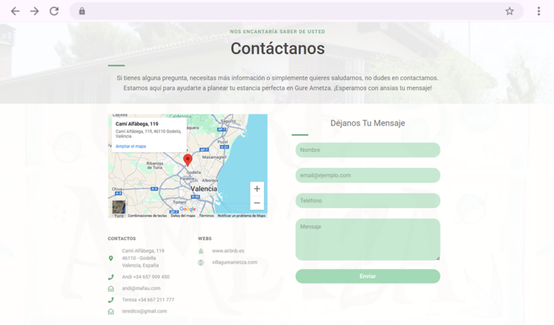Click the Google logo on the map
Viewport: 554px width, 325px height.
click(x=188, y=209)
